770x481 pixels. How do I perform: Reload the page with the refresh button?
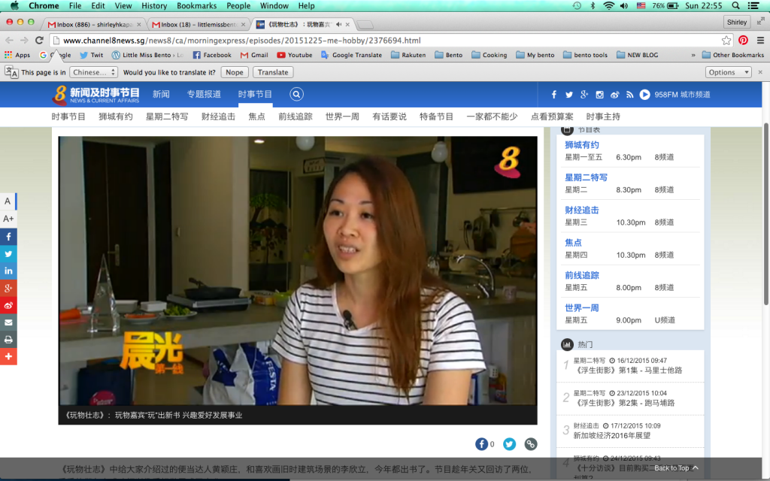39,41
